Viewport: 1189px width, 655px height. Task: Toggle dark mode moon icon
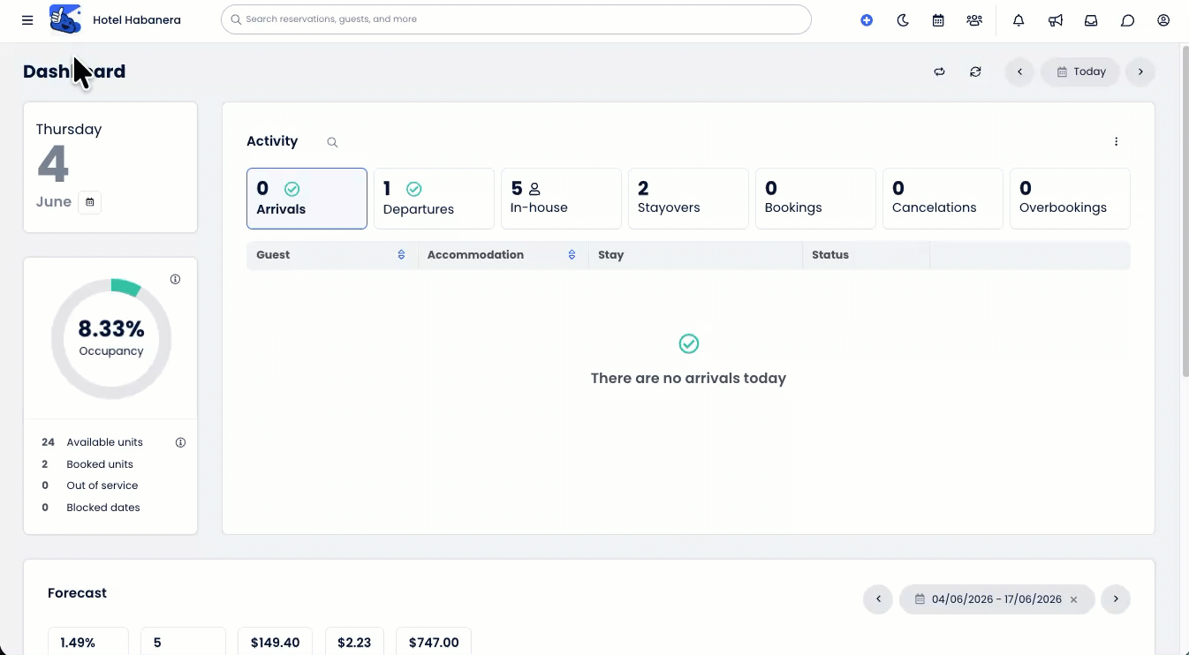903,19
